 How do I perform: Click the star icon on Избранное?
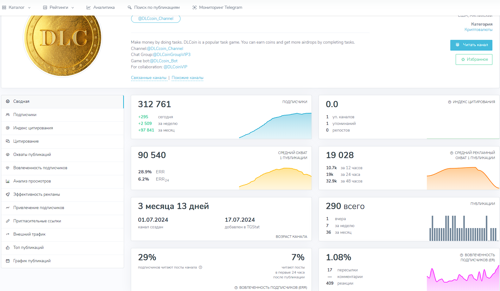click(463, 59)
